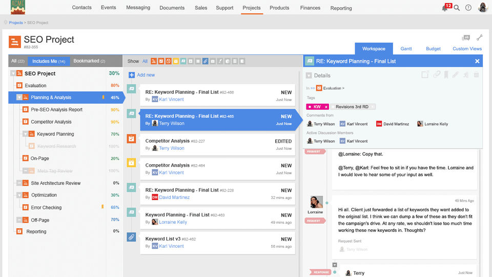Viewport: 492px width, 277px height.
Task: Click the Projects breadcrumb link
Action: (16, 23)
